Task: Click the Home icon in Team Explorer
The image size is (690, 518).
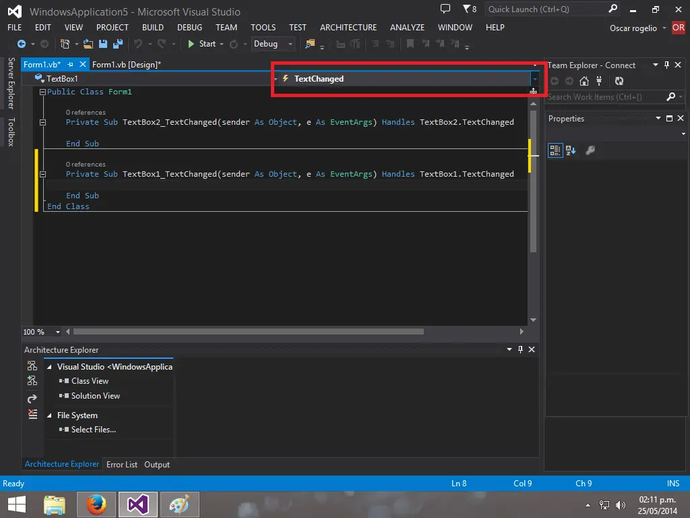Action: pos(584,81)
